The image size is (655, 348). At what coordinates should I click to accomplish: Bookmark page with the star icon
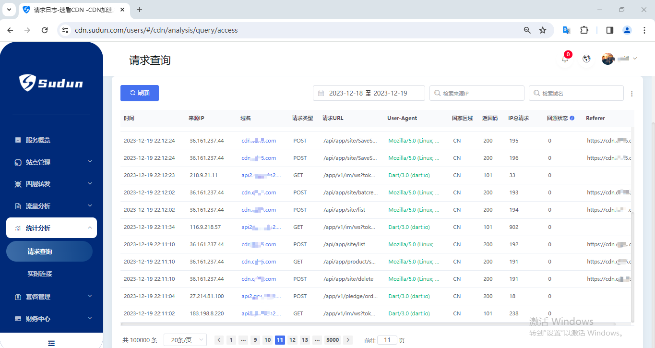pyautogui.click(x=543, y=30)
